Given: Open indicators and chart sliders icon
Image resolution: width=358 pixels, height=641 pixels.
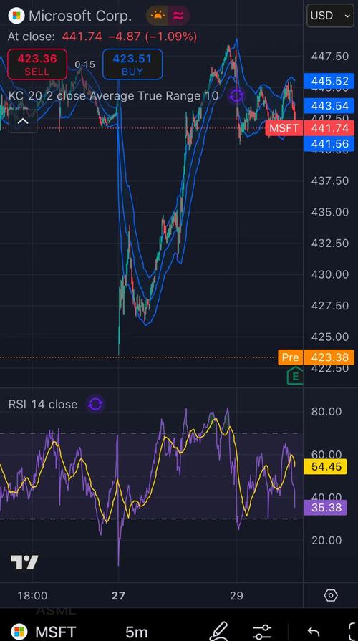Looking at the screenshot, I should coord(261,632).
